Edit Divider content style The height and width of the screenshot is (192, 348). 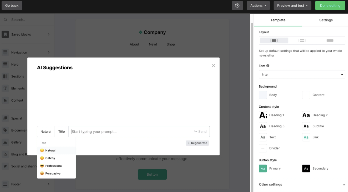point(263,148)
